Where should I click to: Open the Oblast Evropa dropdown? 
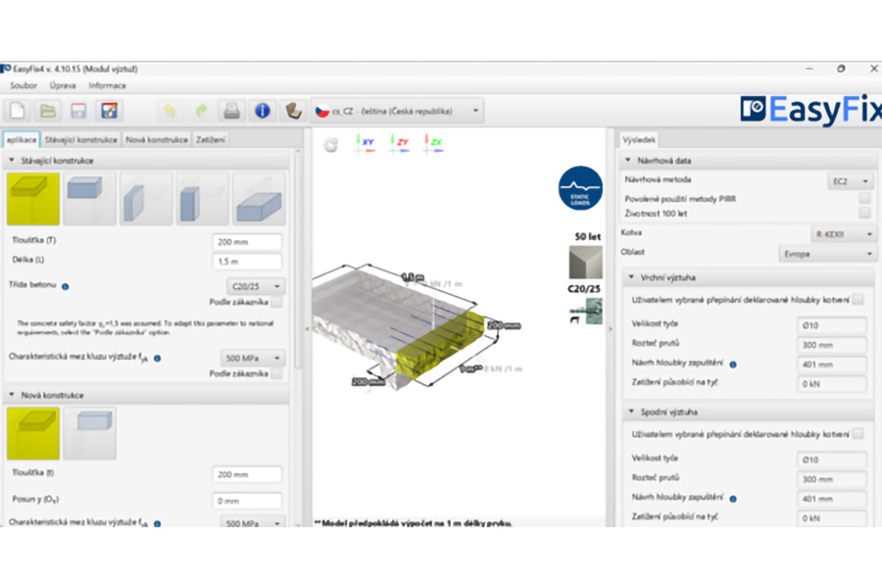pos(826,254)
